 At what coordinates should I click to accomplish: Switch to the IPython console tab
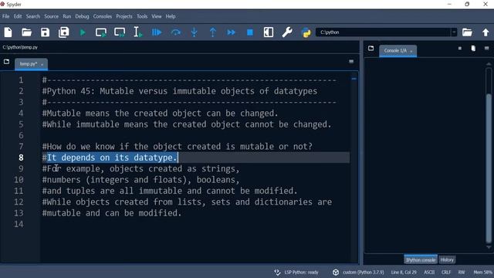click(421, 260)
